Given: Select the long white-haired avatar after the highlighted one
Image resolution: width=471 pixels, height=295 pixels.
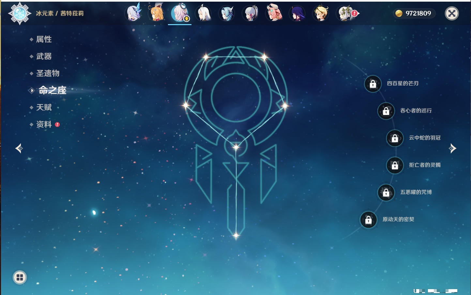Looking at the screenshot, I should click(204, 13).
